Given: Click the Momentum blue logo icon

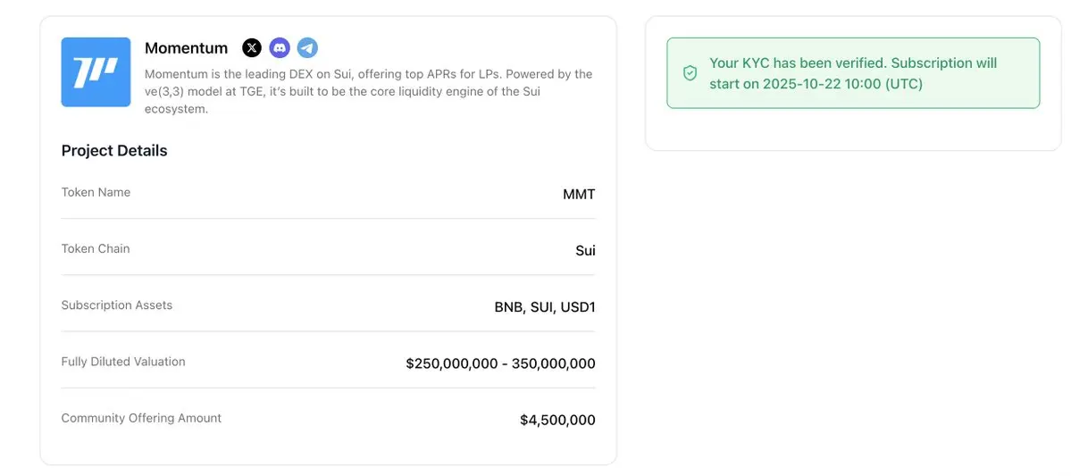Looking at the screenshot, I should [x=96, y=72].
